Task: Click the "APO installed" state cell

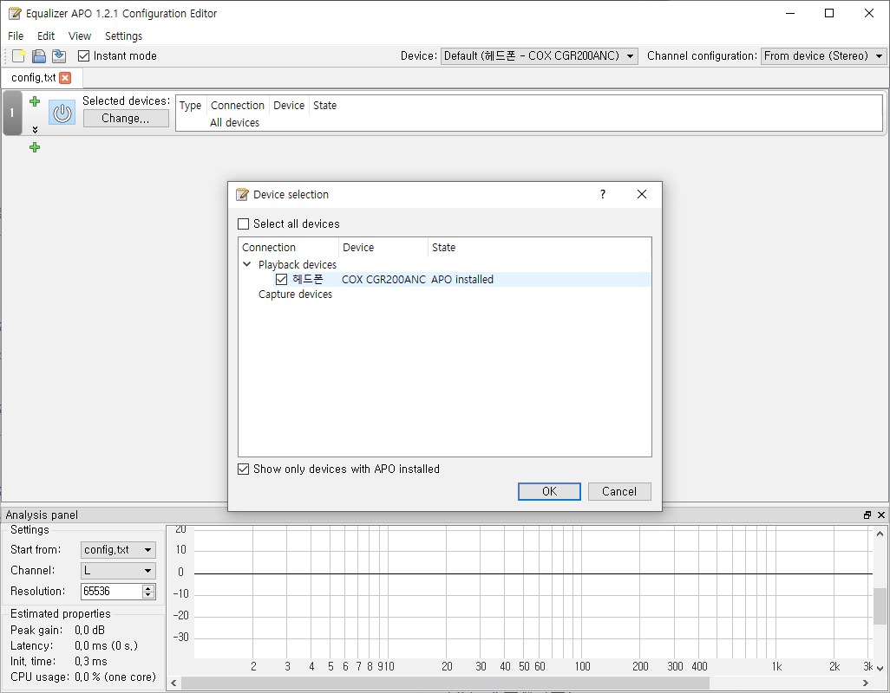Action: (x=462, y=279)
